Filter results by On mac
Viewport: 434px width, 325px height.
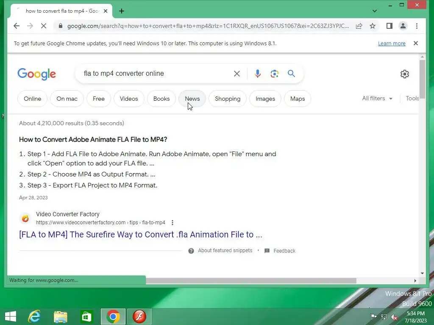tap(67, 99)
